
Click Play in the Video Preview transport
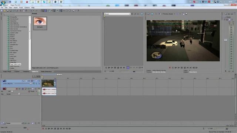(178, 68)
